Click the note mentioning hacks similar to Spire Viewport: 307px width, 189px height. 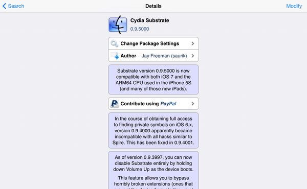(x=153, y=130)
